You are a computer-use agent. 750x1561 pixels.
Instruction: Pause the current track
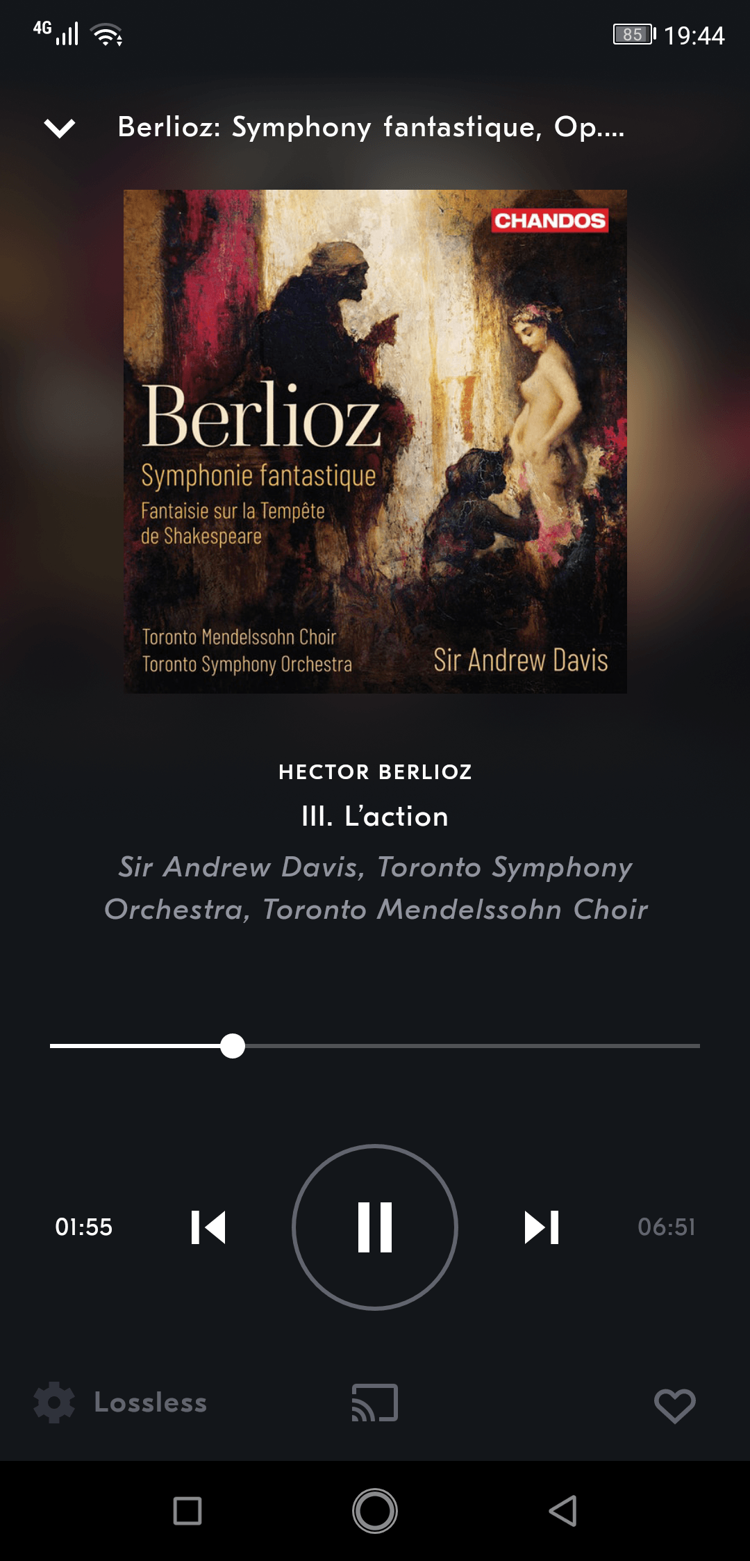[375, 1227]
